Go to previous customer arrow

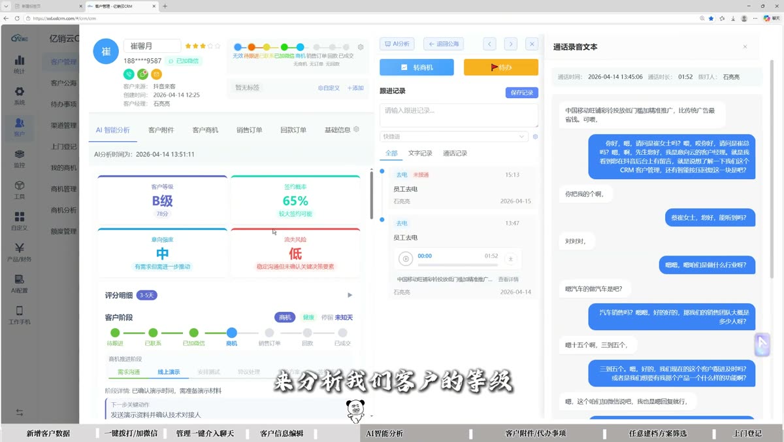[490, 44]
